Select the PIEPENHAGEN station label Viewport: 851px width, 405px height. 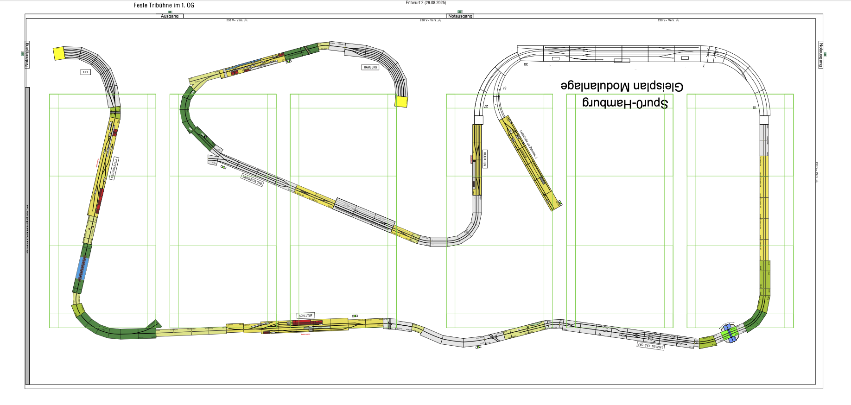point(114,168)
